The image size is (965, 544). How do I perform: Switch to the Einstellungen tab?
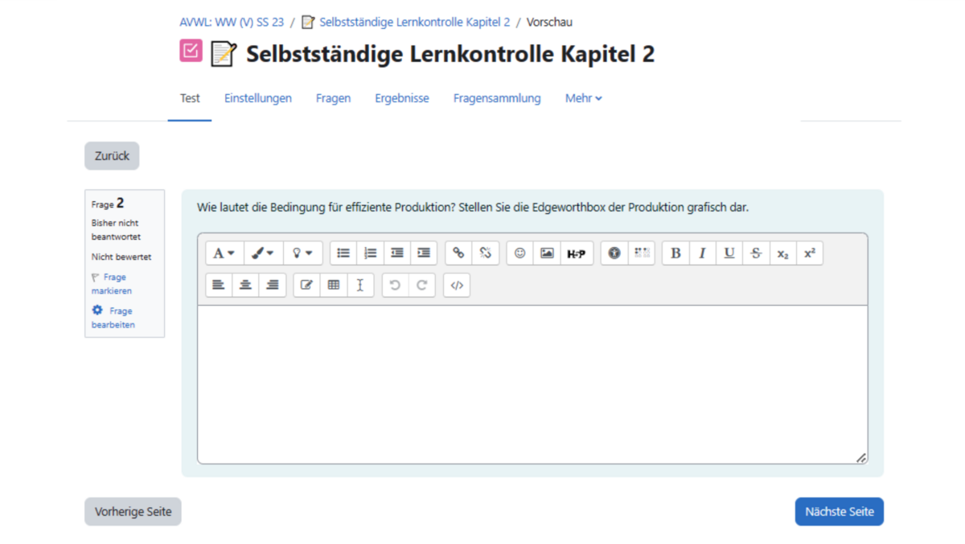[x=257, y=98]
